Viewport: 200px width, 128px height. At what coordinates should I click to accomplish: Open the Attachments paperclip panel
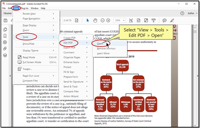pos(5,49)
